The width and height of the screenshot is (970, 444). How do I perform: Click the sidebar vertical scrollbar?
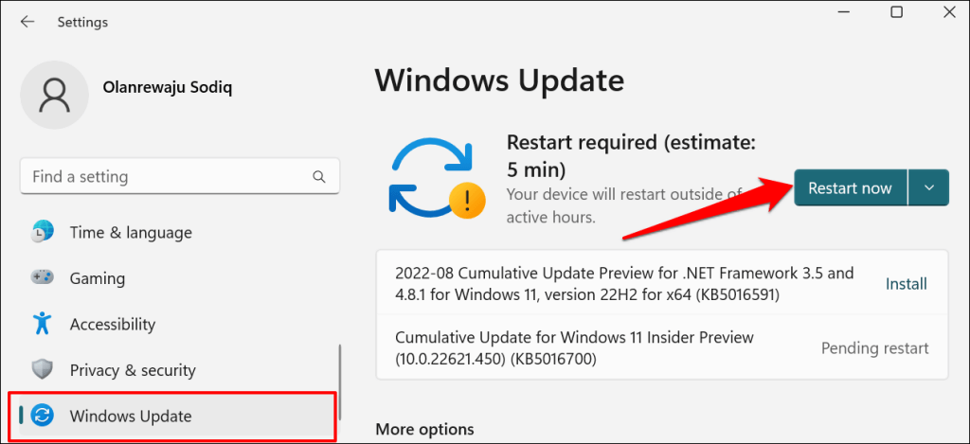click(x=340, y=379)
